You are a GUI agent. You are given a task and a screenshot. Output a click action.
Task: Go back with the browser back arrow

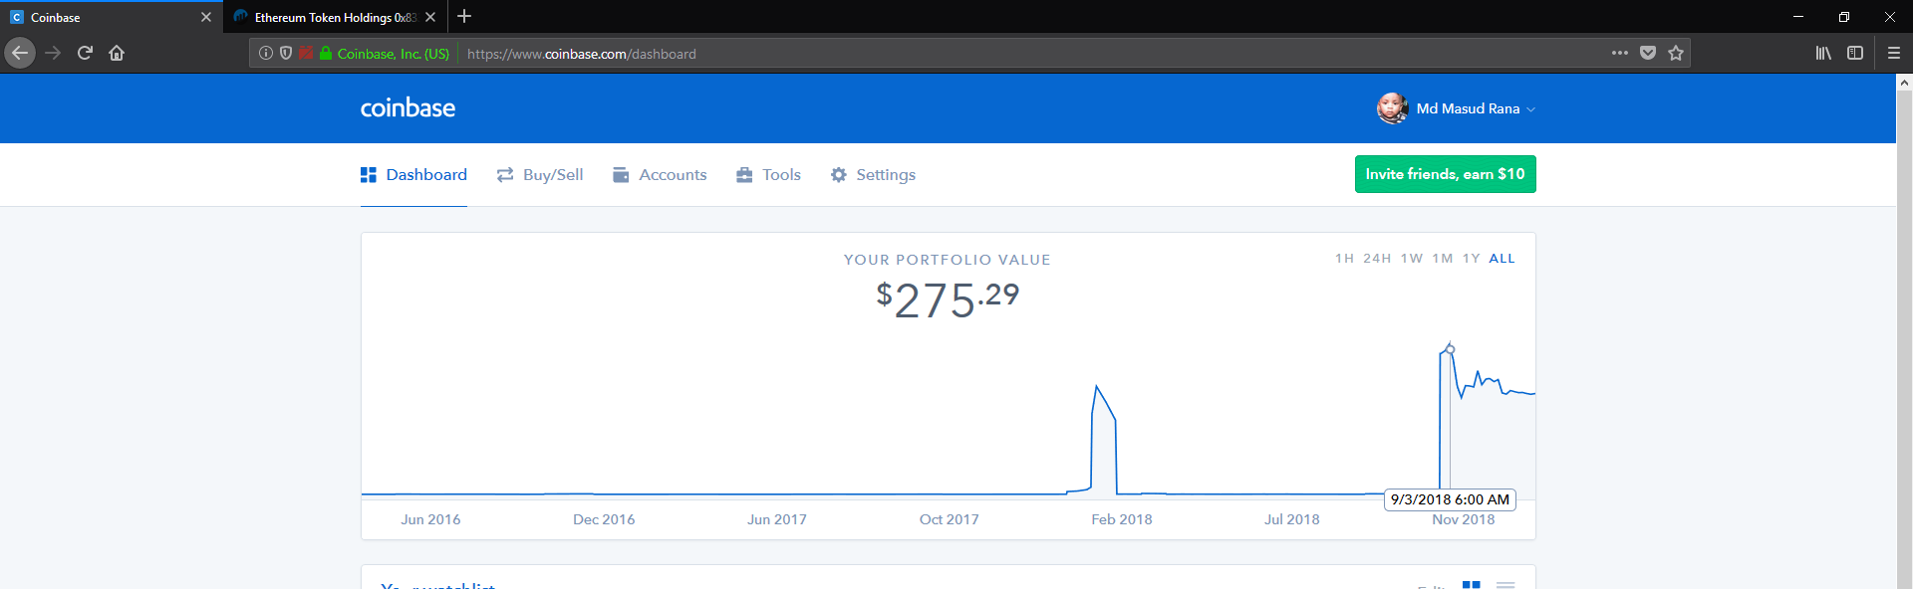(20, 53)
